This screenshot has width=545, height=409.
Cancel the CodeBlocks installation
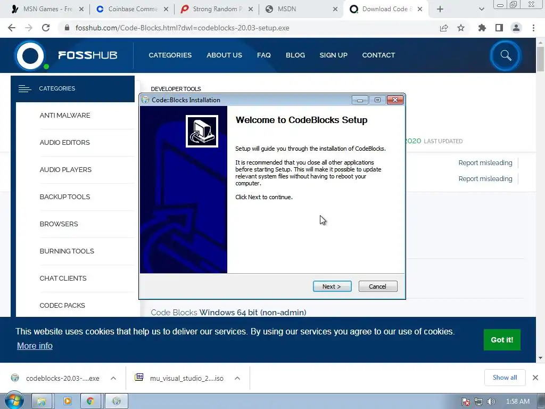pos(378,286)
